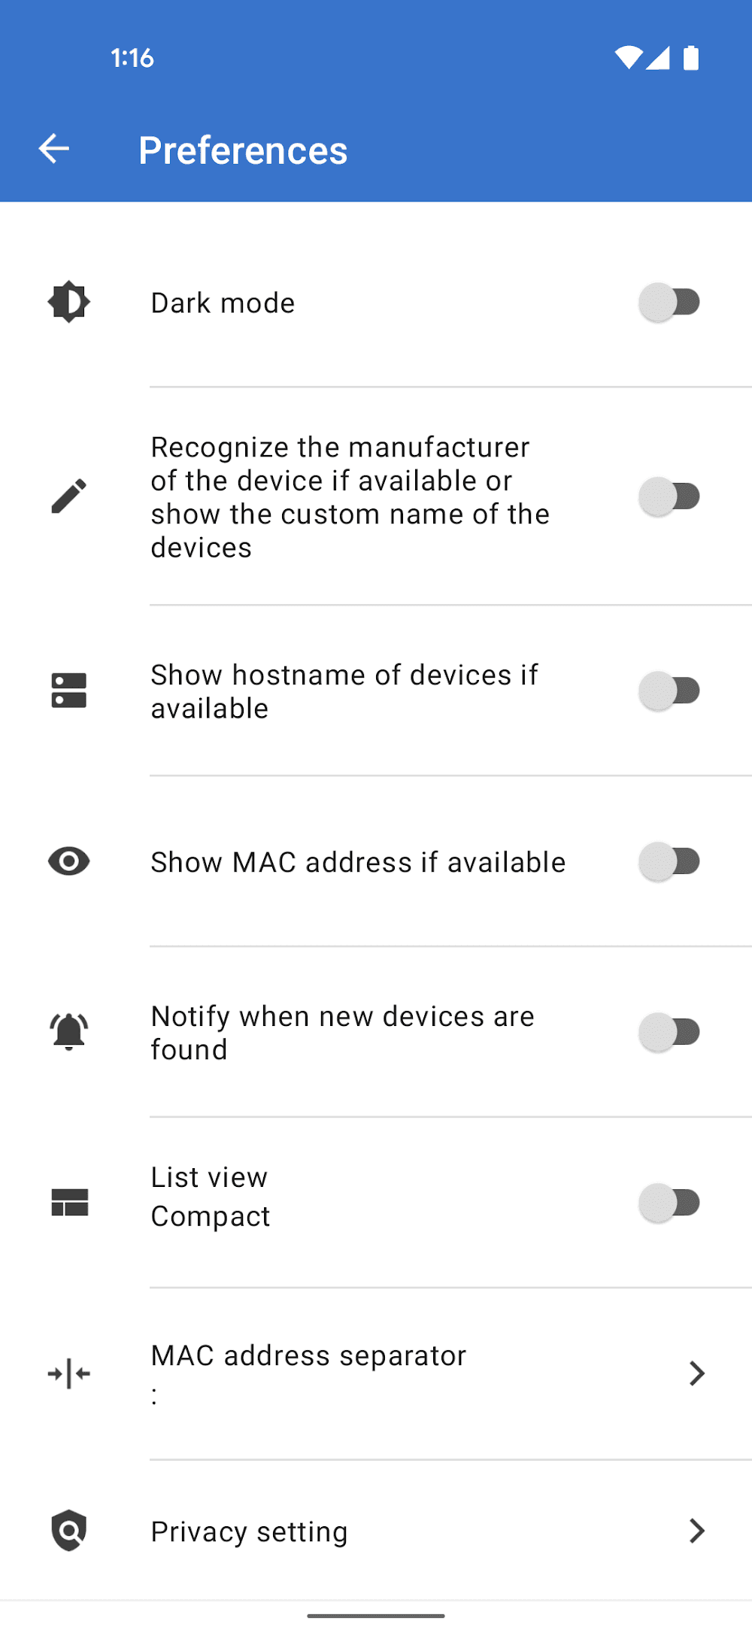Open the Privacy setting entry

(x=250, y=1531)
